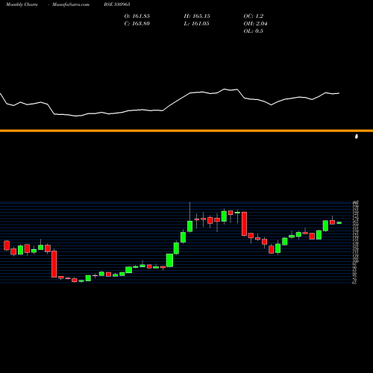This screenshot has width=373, height=373.
Task: Click the low value 'L: 161.05'
Action: (196, 24)
